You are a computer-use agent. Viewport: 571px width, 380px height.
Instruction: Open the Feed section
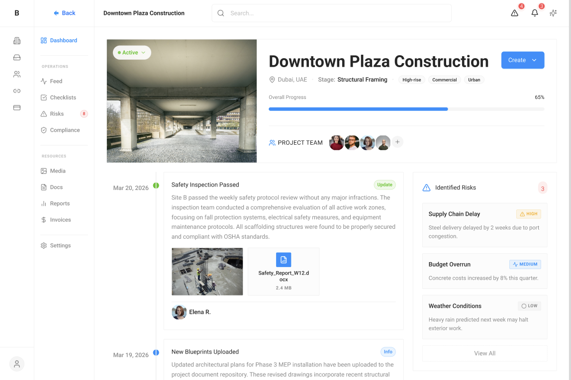pos(51,81)
